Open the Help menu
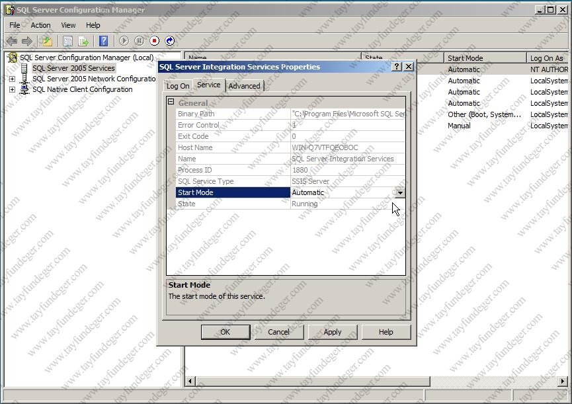 93,25
